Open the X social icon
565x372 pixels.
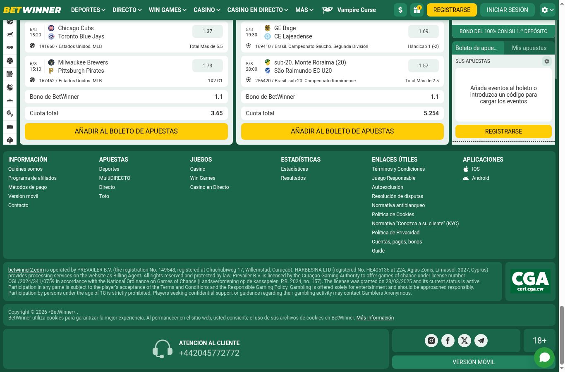[x=464, y=341]
